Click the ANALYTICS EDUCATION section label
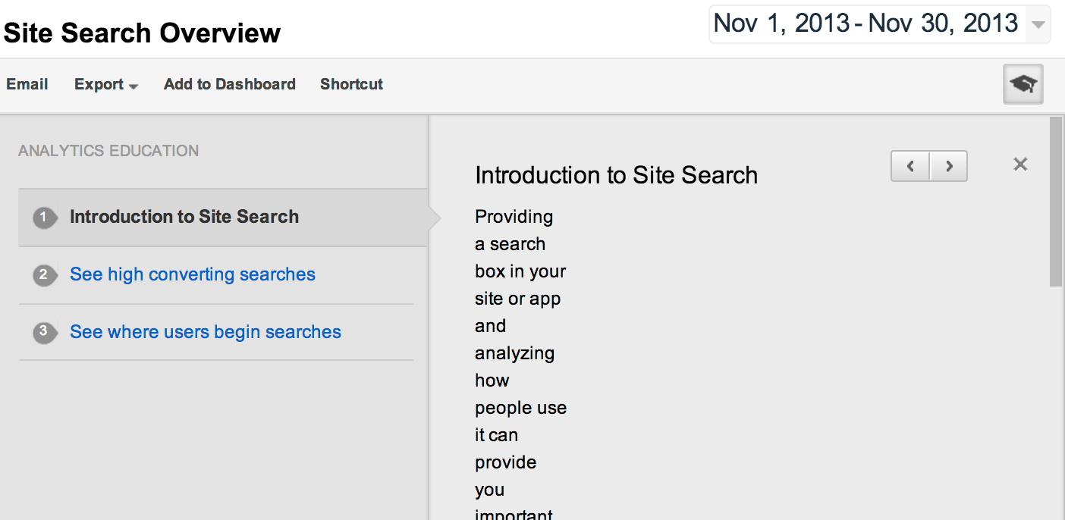Viewport: 1065px width, 520px height. (x=108, y=151)
